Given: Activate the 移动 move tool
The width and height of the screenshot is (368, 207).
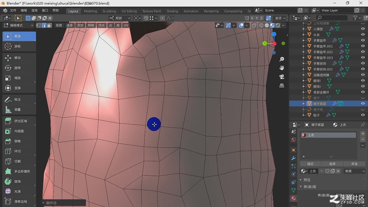Looking at the screenshot, I should coord(19,58).
